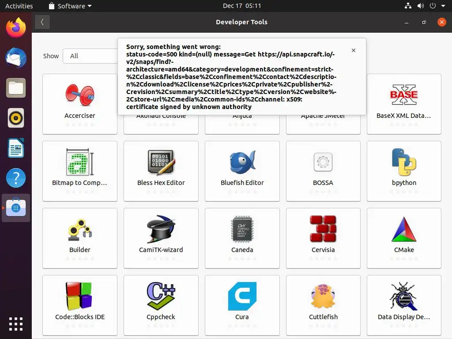Click the volume speaker icon
Image resolution: width=452 pixels, height=339 pixels.
coord(421,6)
